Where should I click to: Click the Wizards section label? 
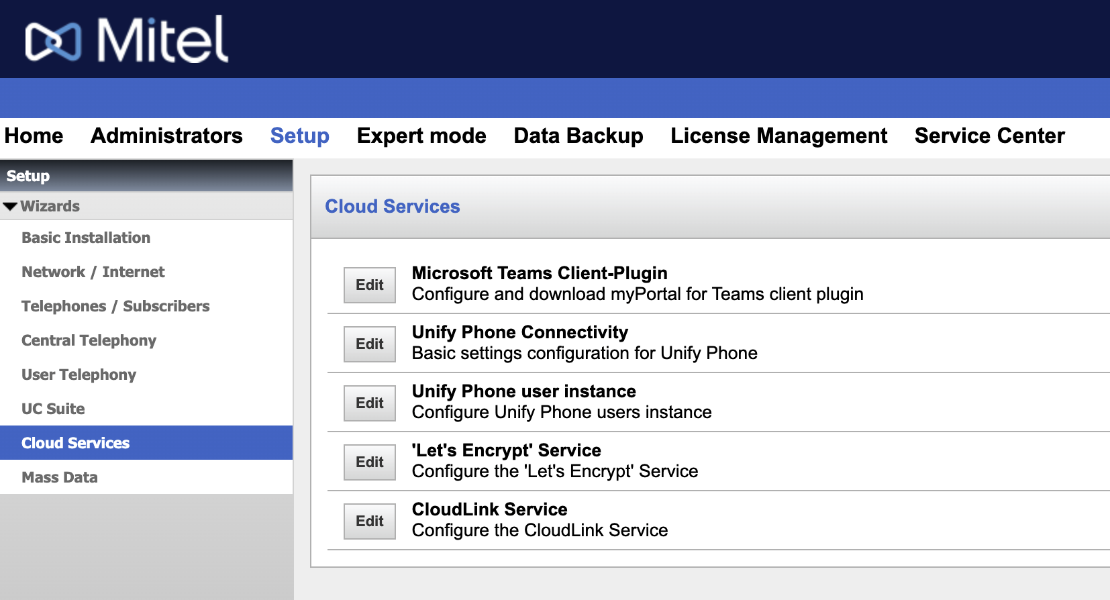coord(50,206)
